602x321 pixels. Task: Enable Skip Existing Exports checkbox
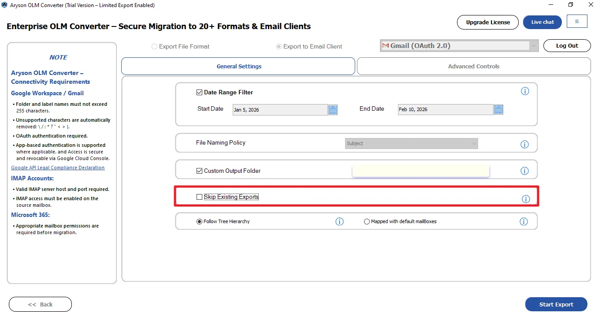pos(199,197)
